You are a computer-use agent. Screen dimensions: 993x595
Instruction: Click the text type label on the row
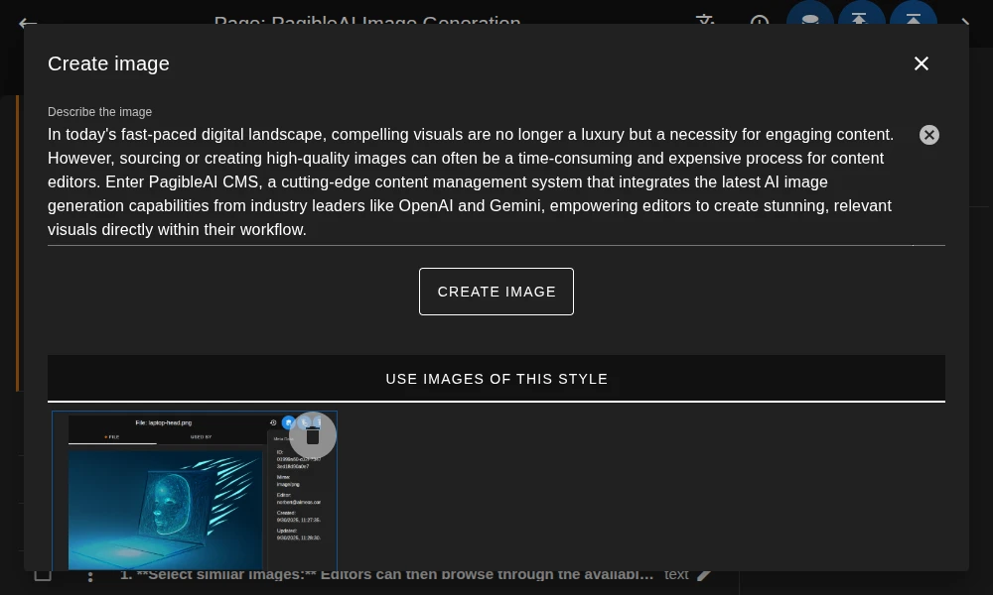(x=676, y=575)
